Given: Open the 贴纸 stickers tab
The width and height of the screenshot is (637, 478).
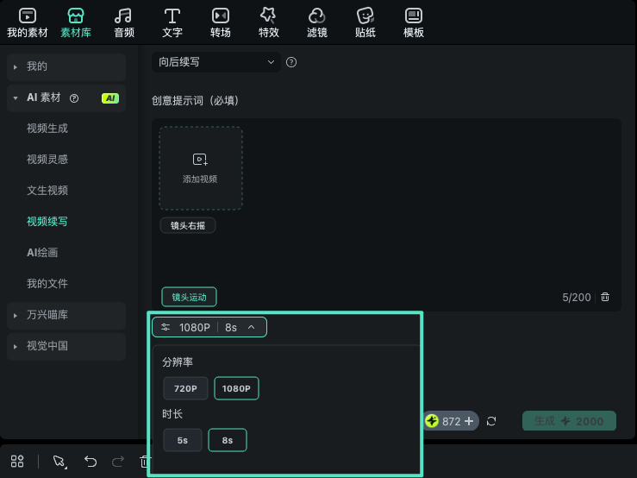Looking at the screenshot, I should pyautogui.click(x=365, y=23).
